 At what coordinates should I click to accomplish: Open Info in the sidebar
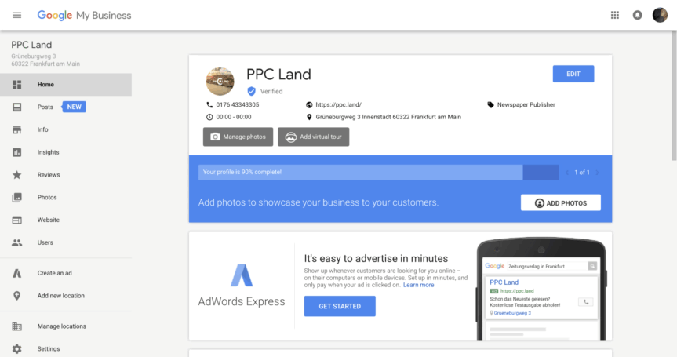(x=66, y=129)
